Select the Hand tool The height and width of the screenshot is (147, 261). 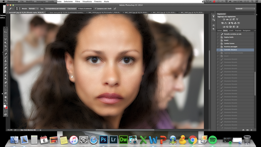[6, 97]
